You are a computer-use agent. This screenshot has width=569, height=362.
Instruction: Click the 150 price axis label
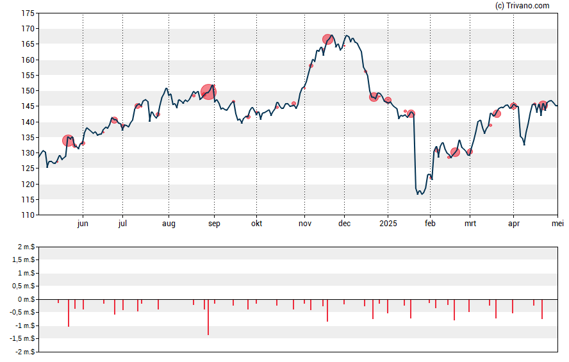[x=28, y=91]
